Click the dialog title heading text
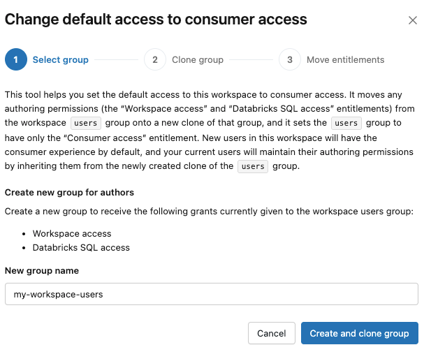This screenshot has width=431, height=361. click(156, 20)
